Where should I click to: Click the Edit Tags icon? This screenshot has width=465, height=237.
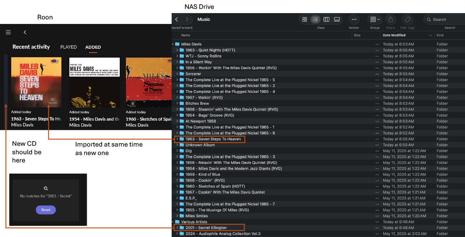[x=407, y=19]
